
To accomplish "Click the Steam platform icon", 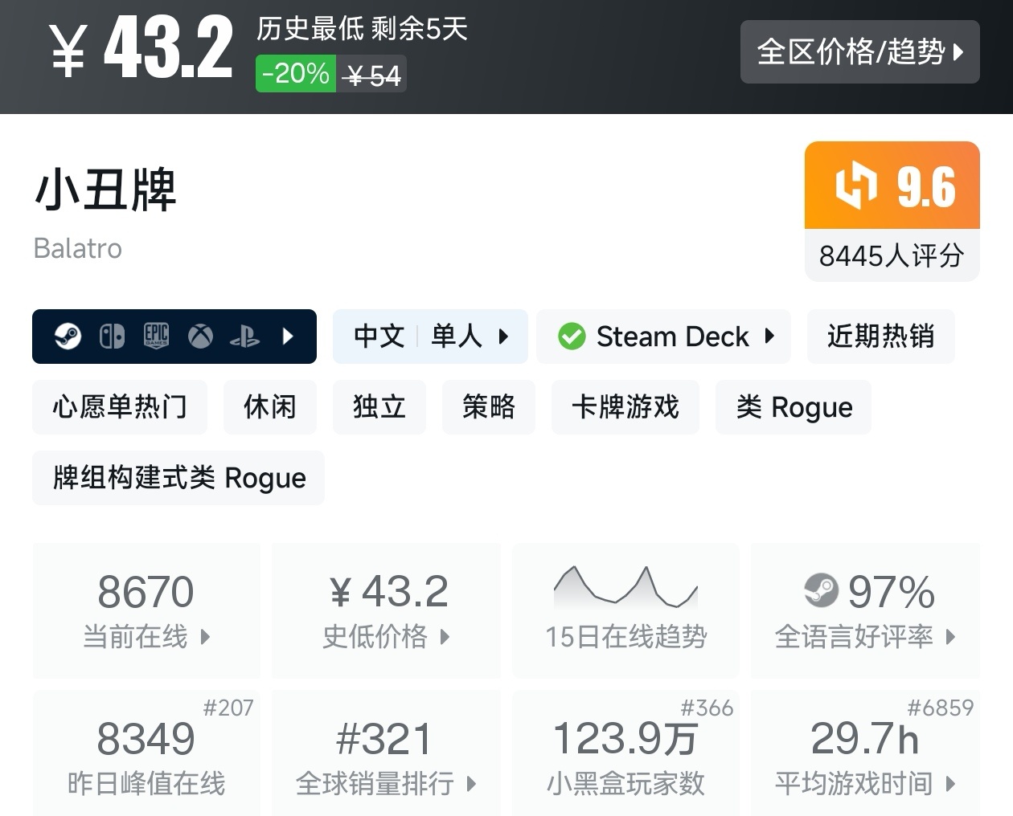I will coord(68,336).
